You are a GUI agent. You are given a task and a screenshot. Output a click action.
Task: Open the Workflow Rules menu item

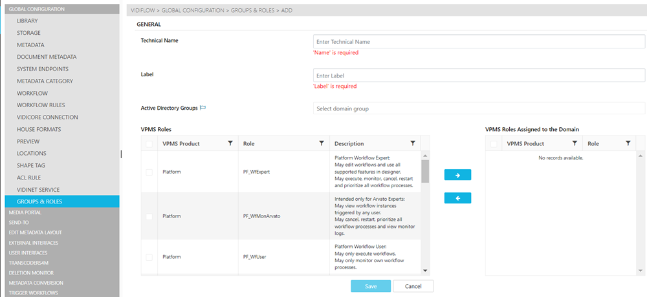(41, 105)
